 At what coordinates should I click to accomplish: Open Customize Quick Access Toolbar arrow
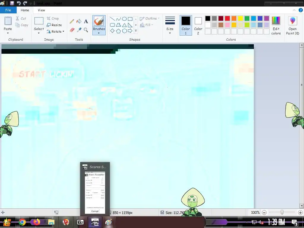click(31, 4)
